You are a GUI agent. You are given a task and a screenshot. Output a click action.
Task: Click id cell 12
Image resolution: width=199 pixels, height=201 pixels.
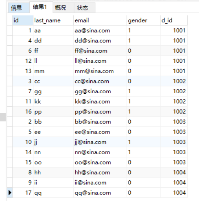click(x=23, y=61)
